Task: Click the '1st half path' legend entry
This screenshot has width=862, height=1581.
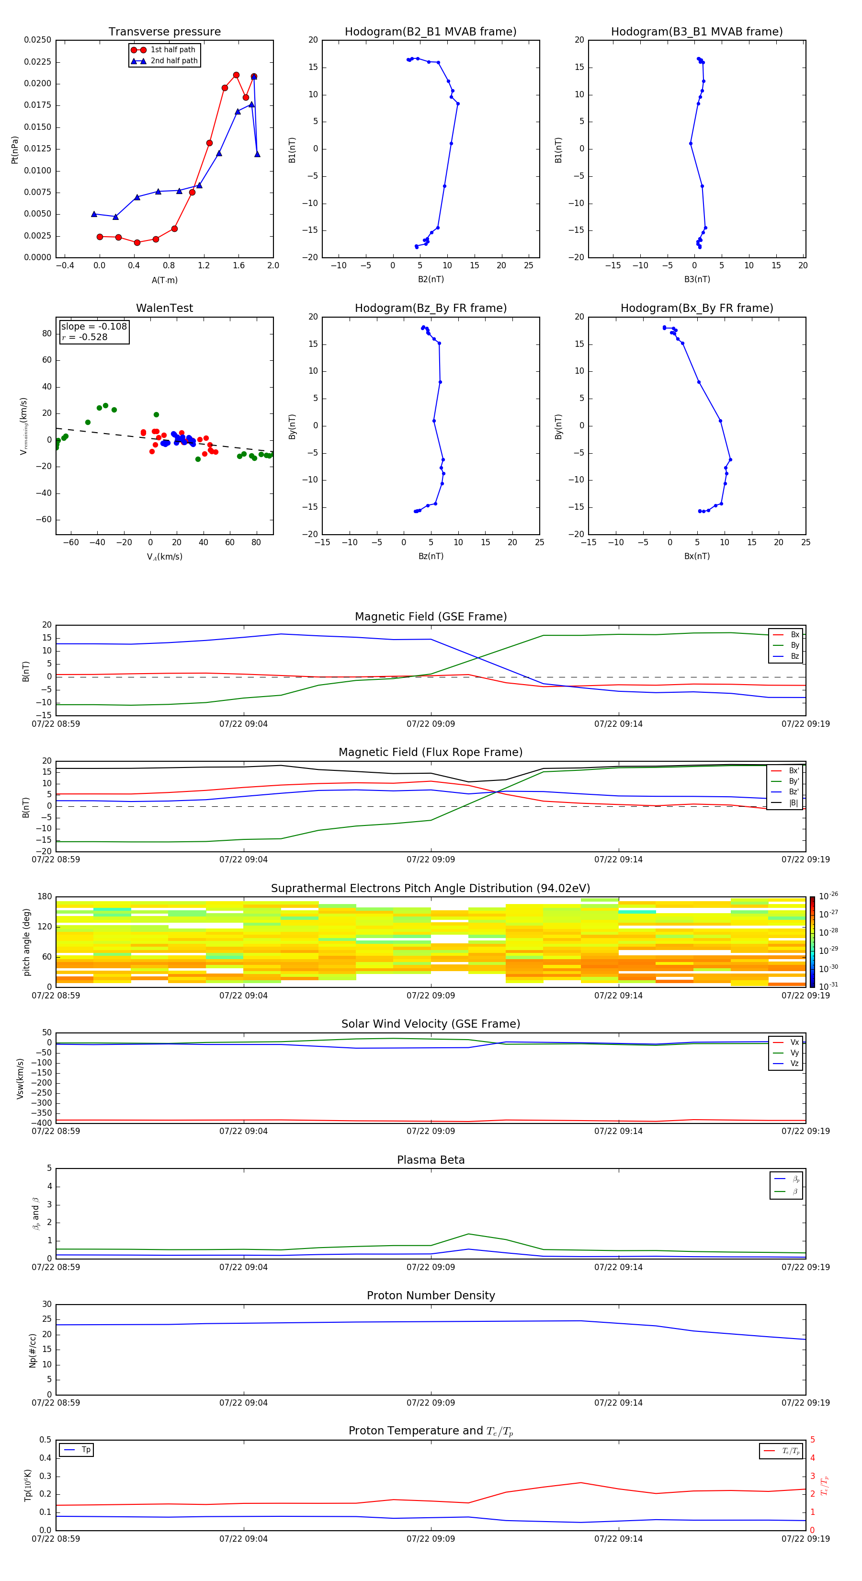Action: click(x=164, y=50)
